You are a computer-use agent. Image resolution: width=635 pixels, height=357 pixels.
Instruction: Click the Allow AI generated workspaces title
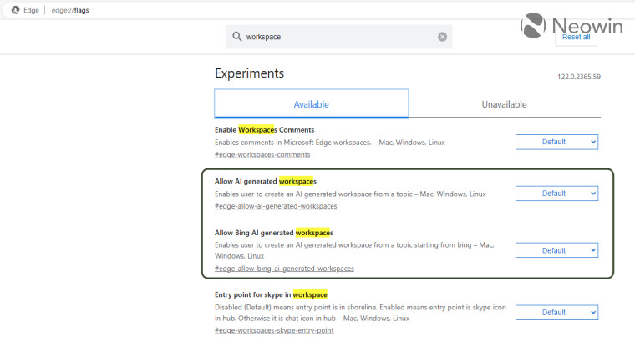266,181
